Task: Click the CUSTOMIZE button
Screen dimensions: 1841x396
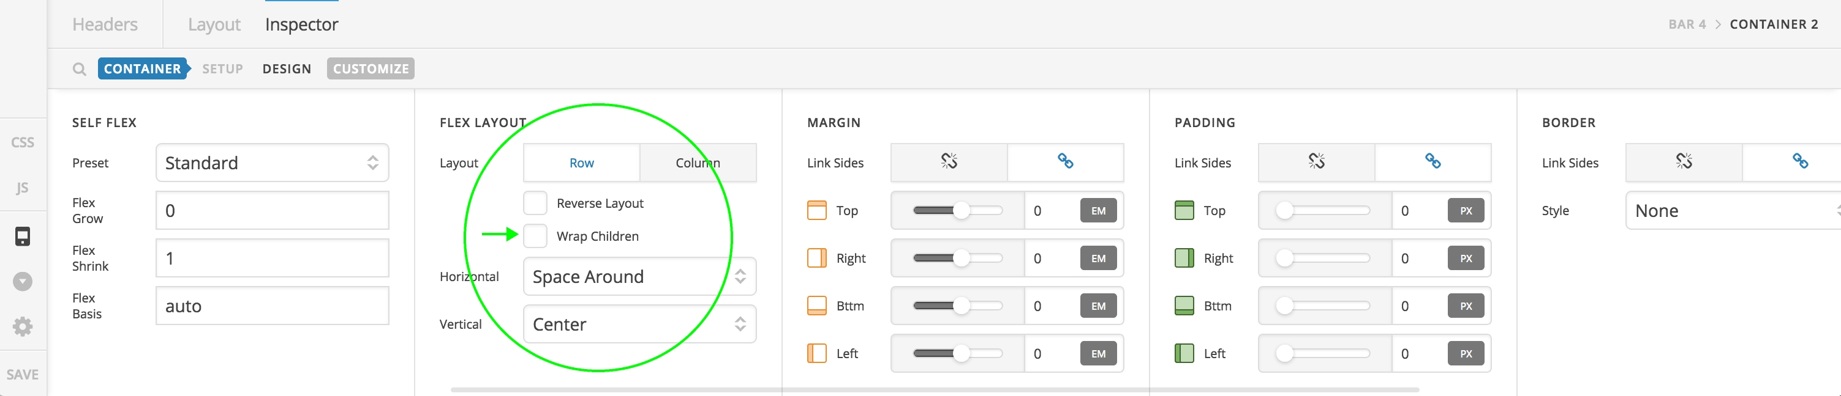Action: point(370,69)
